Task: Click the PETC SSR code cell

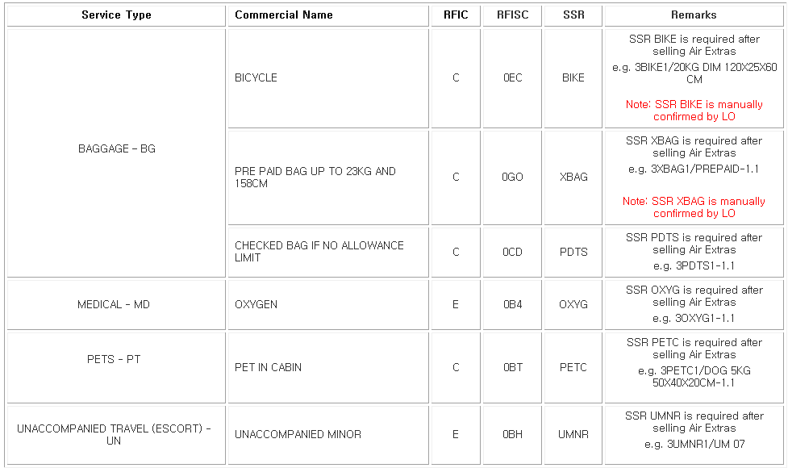Action: click(573, 367)
